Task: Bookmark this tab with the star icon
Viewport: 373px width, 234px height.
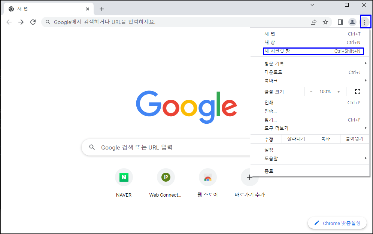Action: 325,22
